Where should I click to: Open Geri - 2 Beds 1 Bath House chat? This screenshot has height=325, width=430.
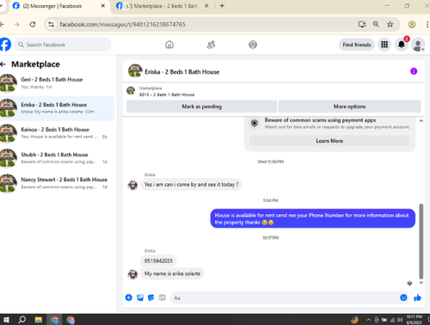pyautogui.click(x=57, y=83)
